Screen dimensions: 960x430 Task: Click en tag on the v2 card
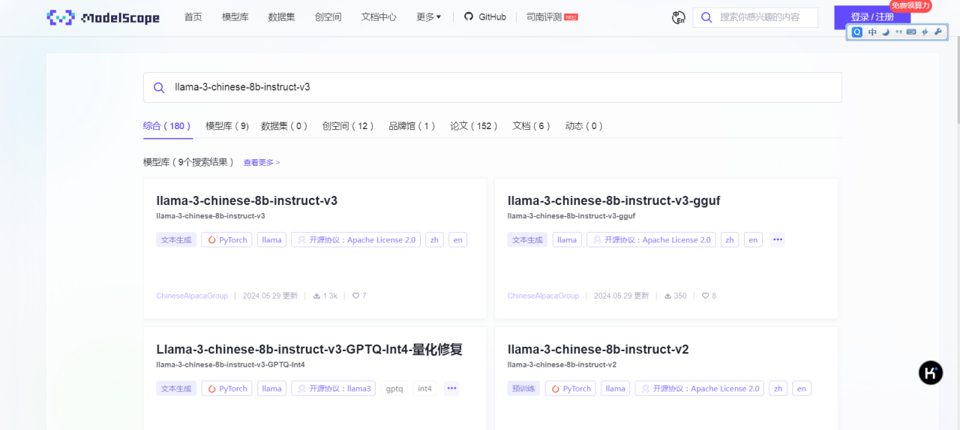pyautogui.click(x=802, y=389)
